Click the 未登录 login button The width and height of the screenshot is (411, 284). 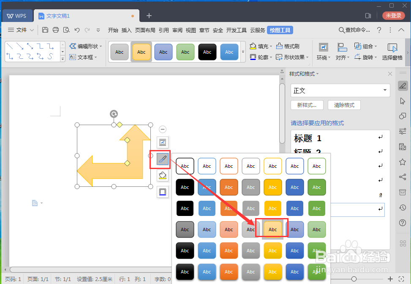pos(393,16)
